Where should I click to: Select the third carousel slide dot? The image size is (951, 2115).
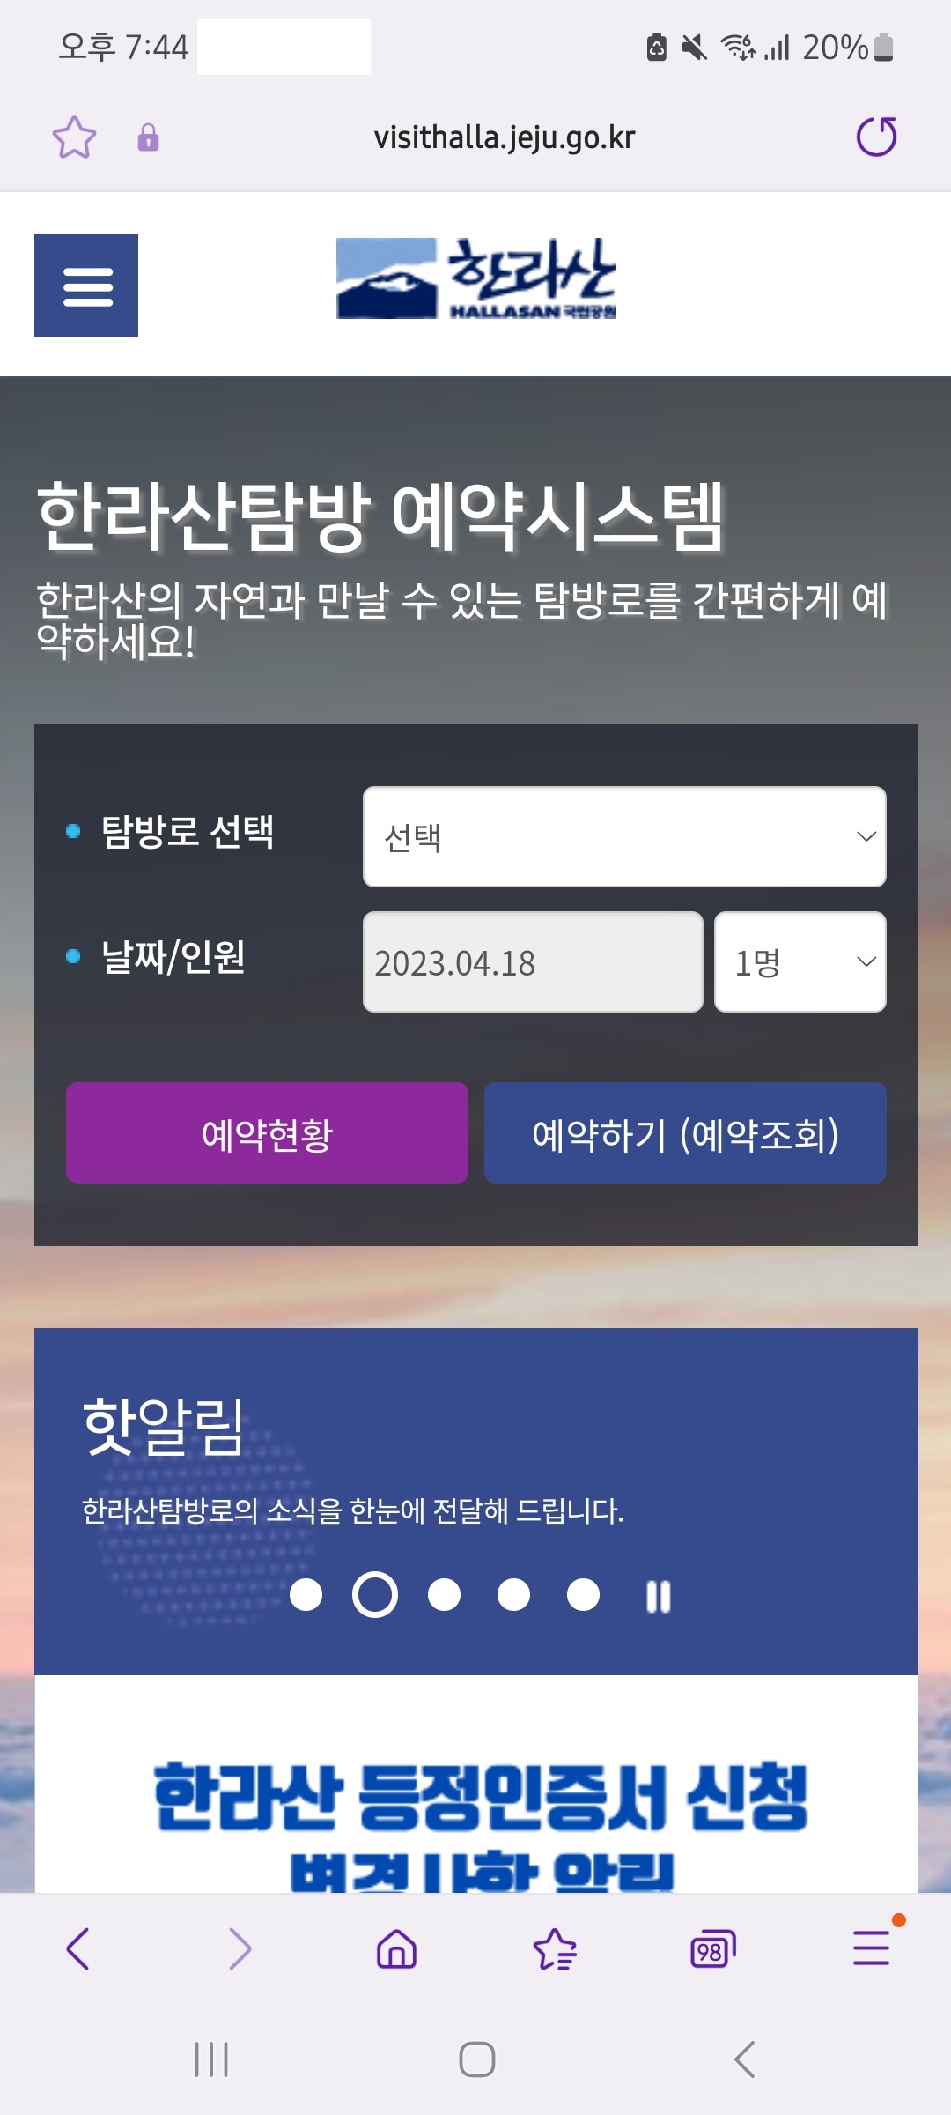point(444,1594)
